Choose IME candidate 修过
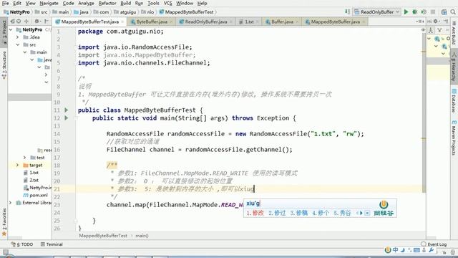 [277, 213]
